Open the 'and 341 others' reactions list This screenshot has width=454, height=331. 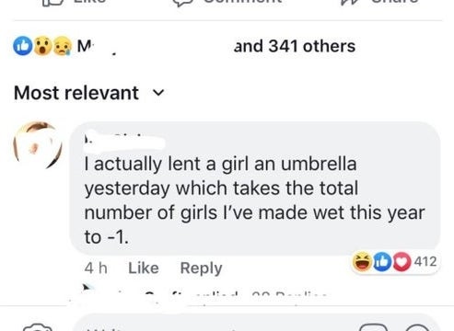(295, 46)
